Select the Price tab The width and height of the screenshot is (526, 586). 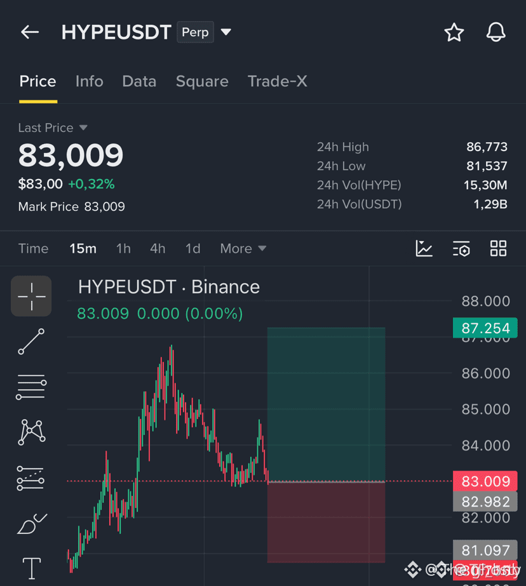click(x=37, y=81)
